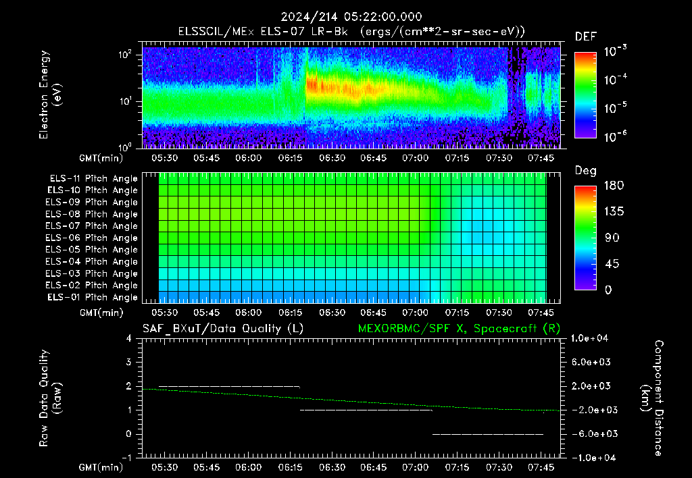This screenshot has width=692, height=478.
Task: Click the white data quality segment at level 2
Action: (x=229, y=386)
